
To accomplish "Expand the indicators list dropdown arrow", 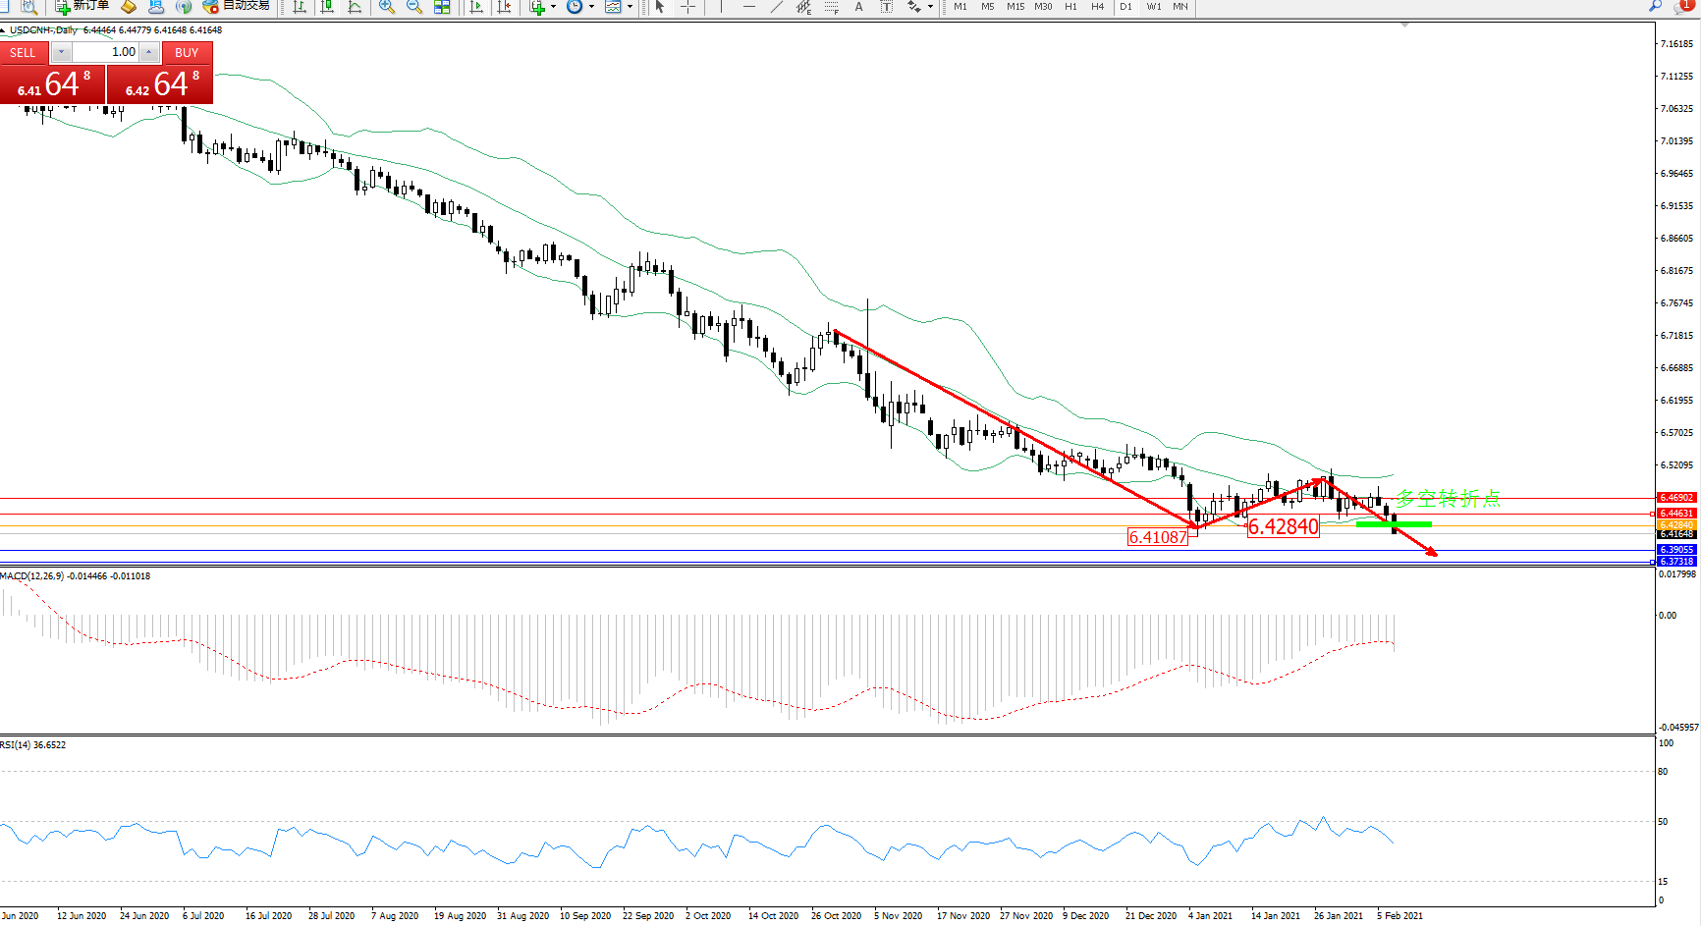I will (x=553, y=7).
